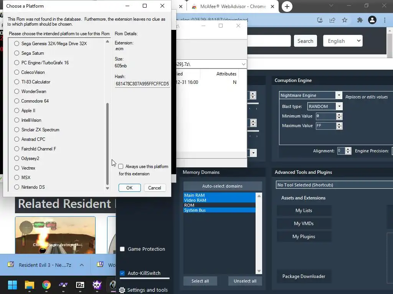Cancel the Choose a Platform dialog
Viewport: 393px width, 294px height.
155,188
